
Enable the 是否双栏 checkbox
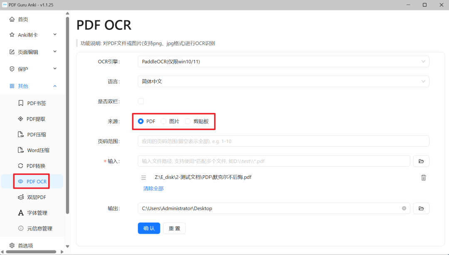point(141,101)
